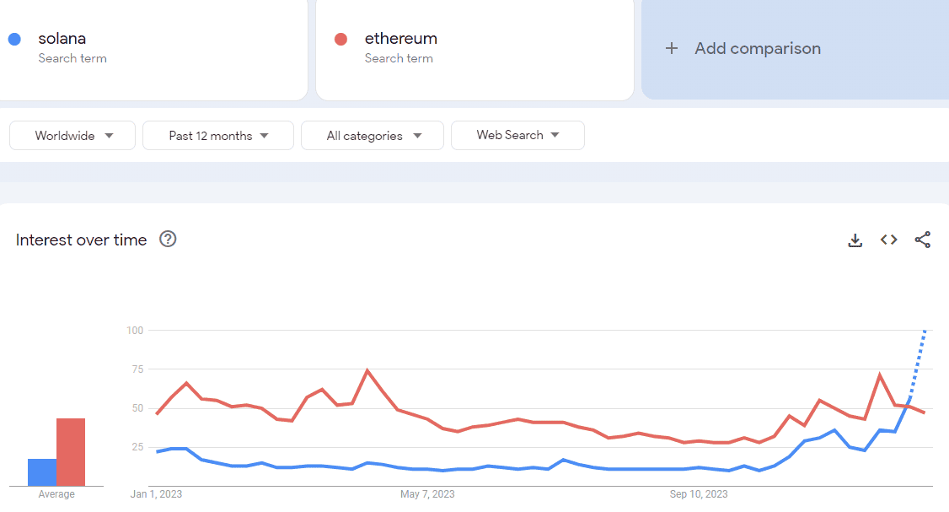Share the interest over time chart

tap(923, 240)
